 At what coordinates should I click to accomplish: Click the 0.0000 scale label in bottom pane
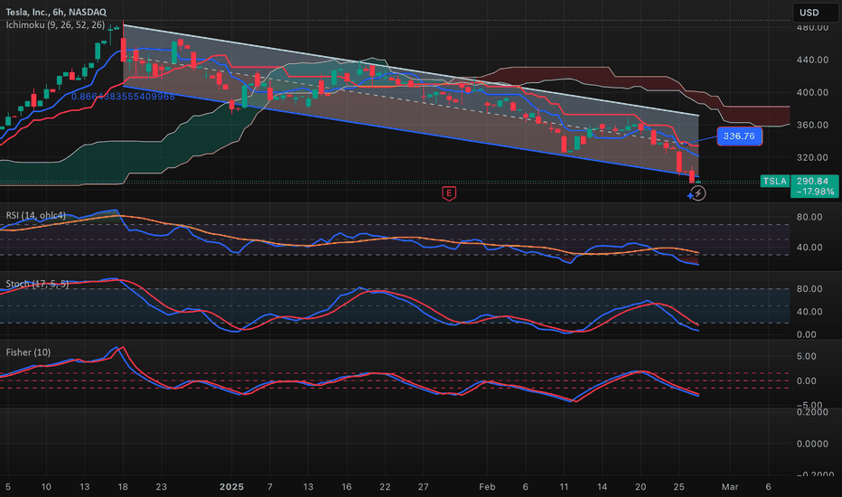pyautogui.click(x=812, y=444)
